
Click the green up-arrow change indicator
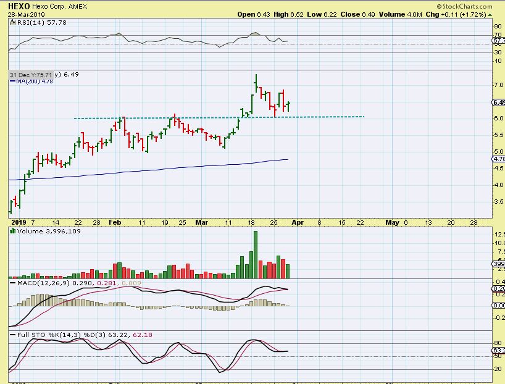[490, 15]
